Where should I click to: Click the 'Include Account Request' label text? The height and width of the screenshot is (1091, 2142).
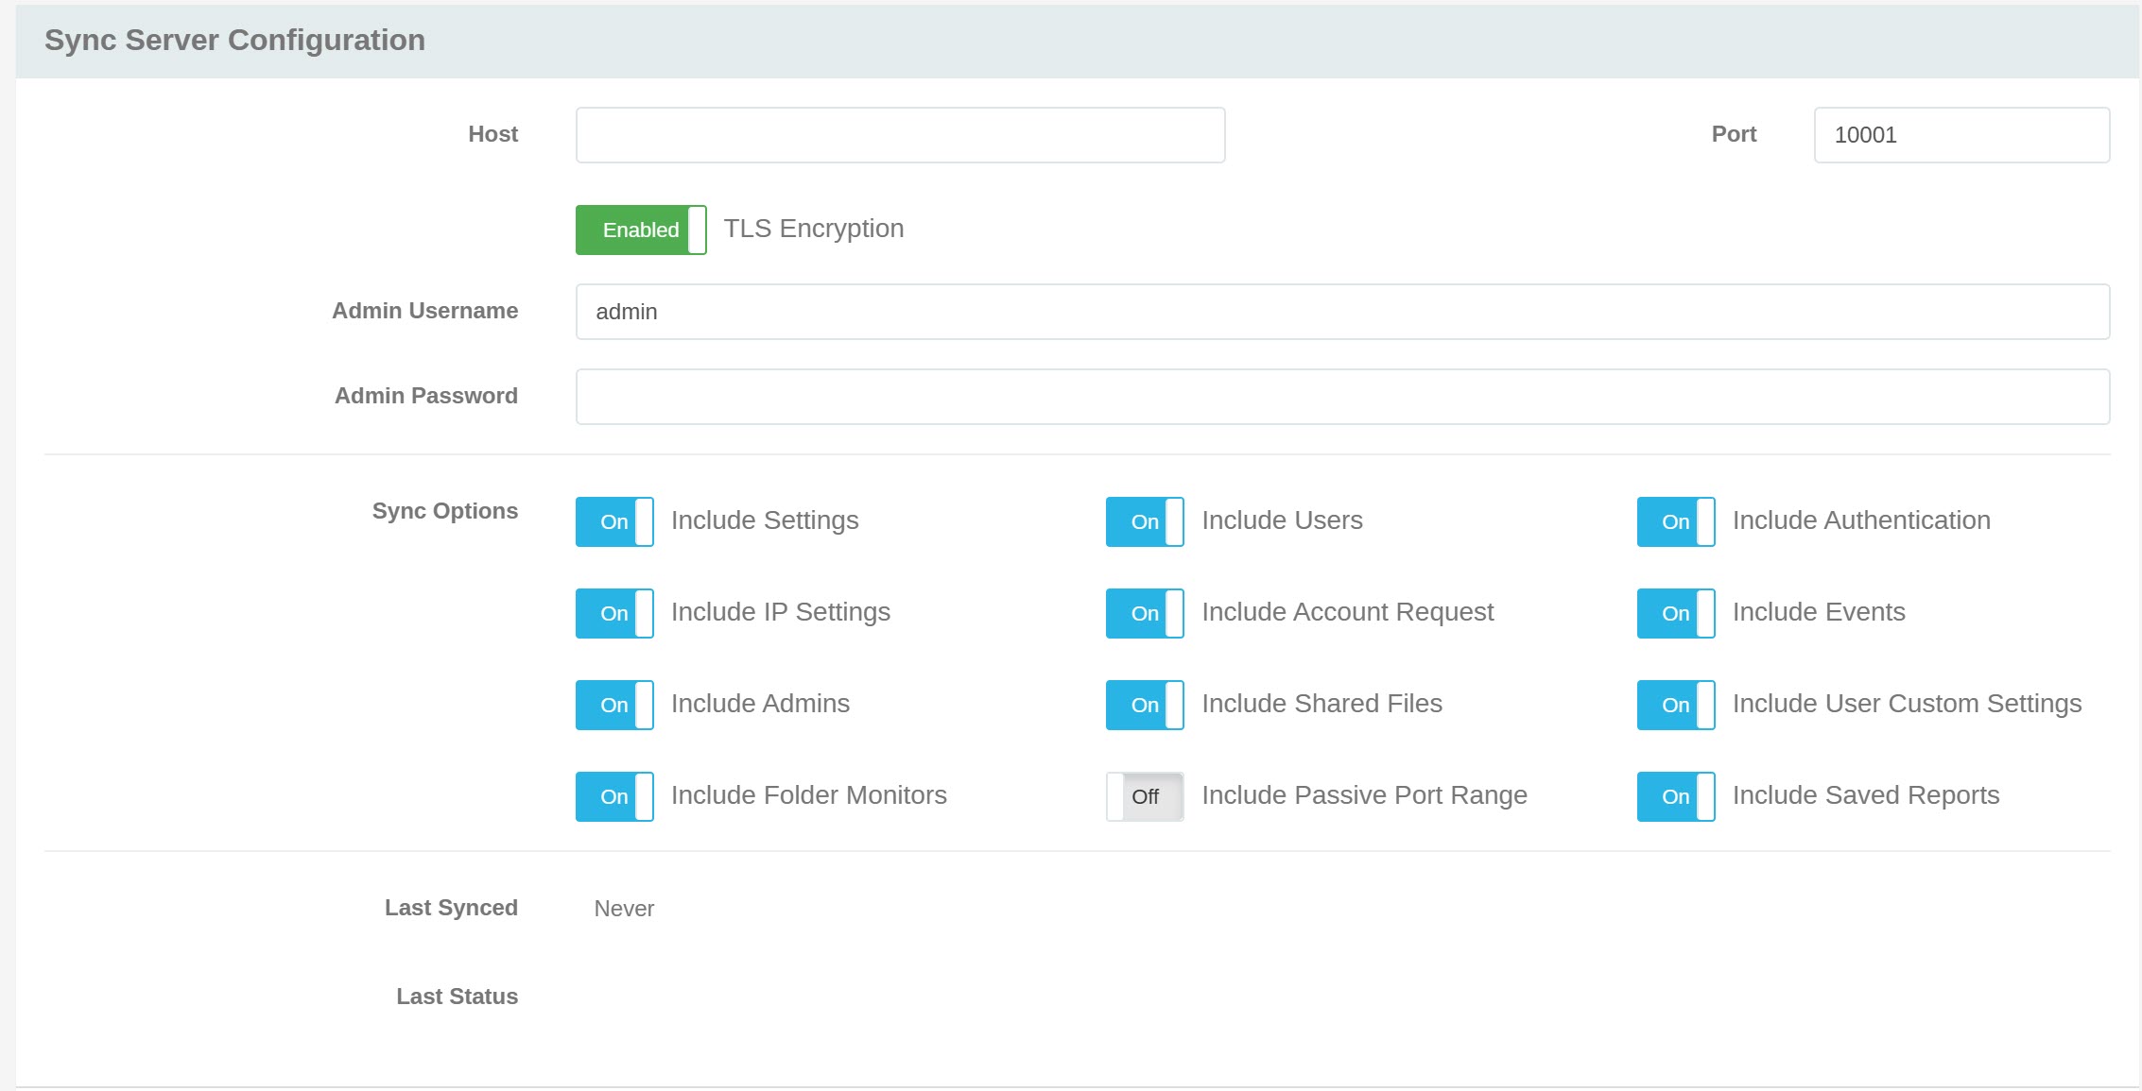click(x=1348, y=612)
